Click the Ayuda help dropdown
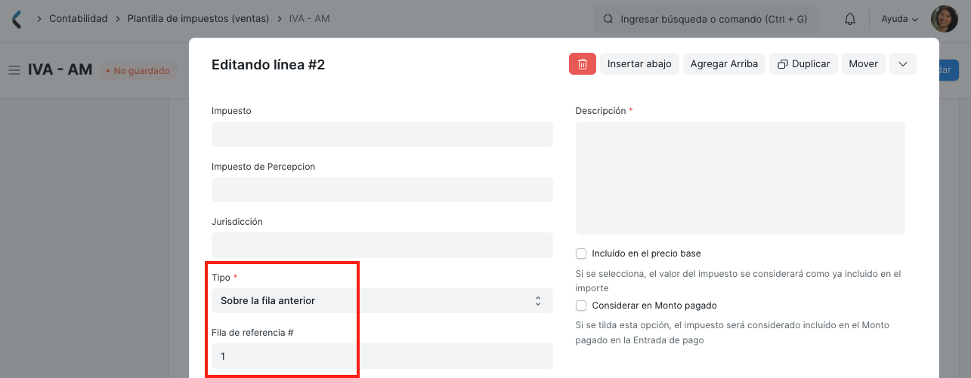971x378 pixels. point(900,19)
